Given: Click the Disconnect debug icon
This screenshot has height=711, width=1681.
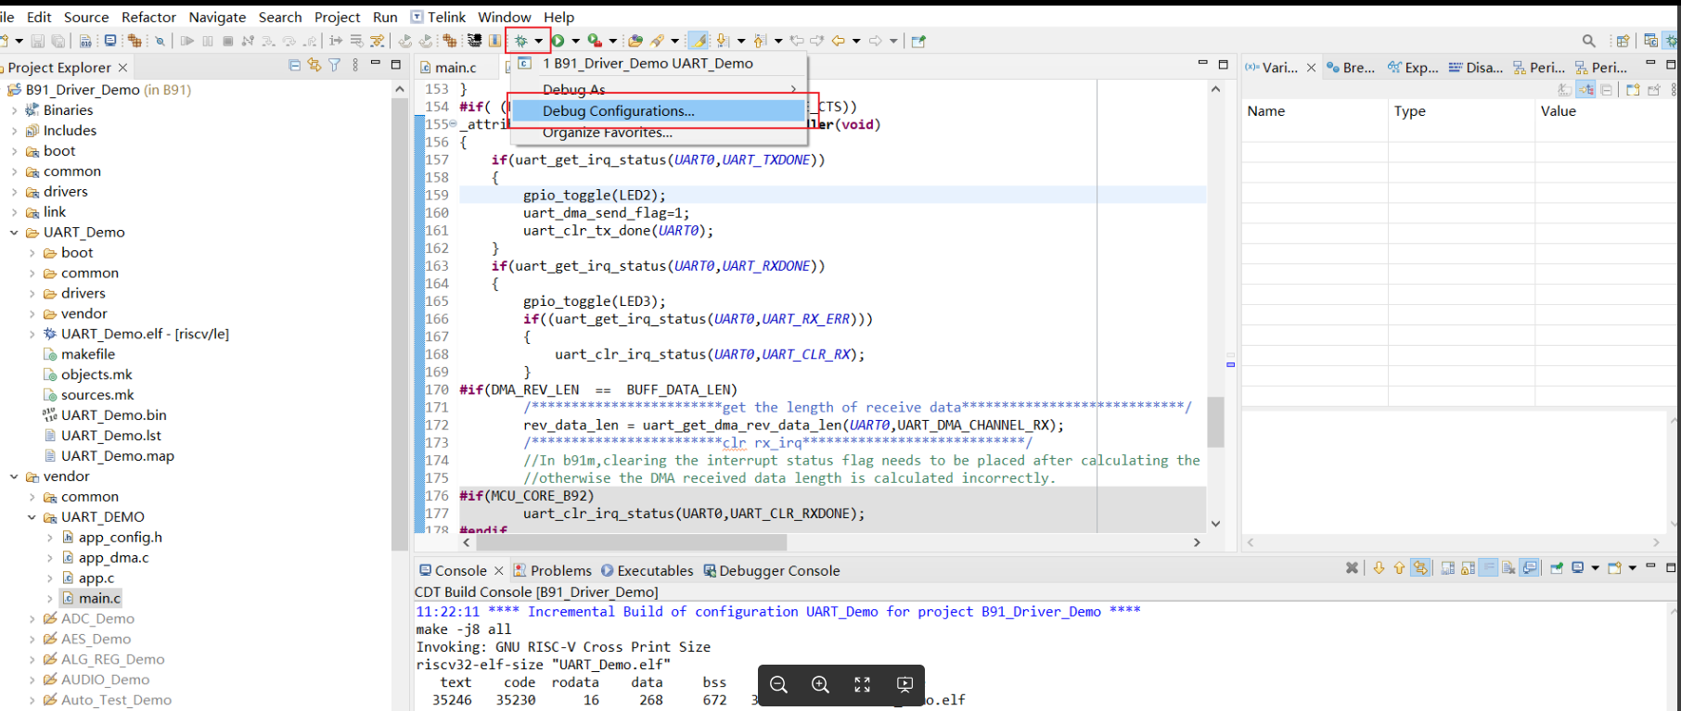Looking at the screenshot, I should coord(248,41).
